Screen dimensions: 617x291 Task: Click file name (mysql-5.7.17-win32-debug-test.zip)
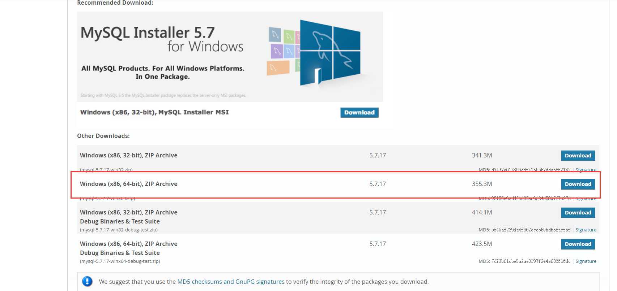119,230
